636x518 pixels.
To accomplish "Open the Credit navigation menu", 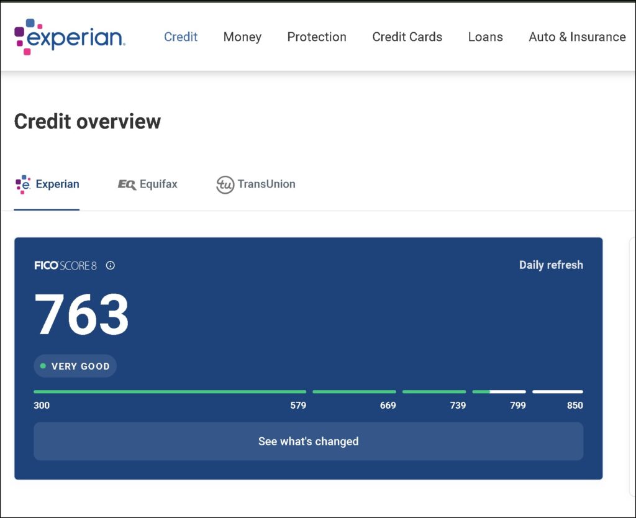I will click(x=181, y=37).
